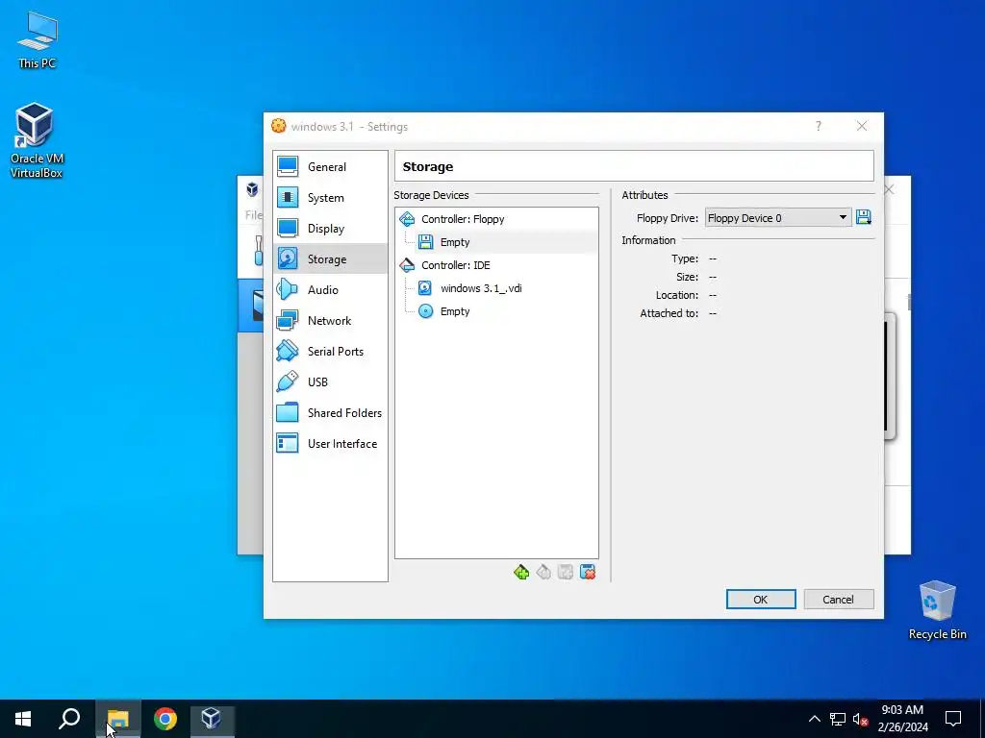Click the remove selected storage controller icon
985x738 pixels.
[x=543, y=573]
